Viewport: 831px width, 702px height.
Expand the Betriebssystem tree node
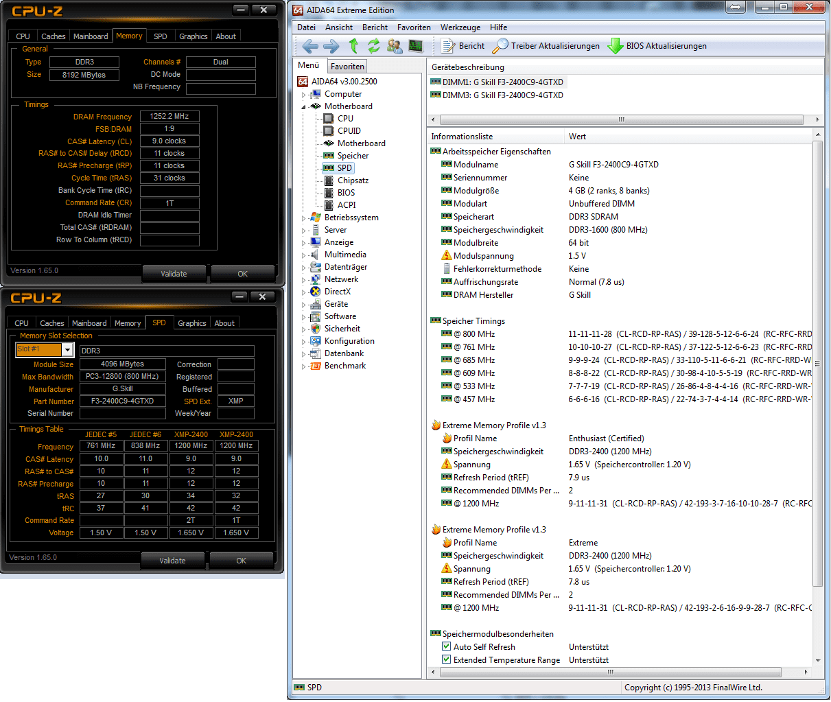[x=304, y=218]
